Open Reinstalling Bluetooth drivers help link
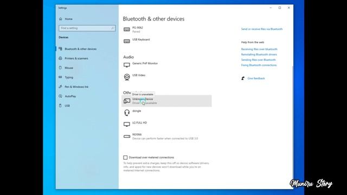347x195 pixels. (259, 54)
